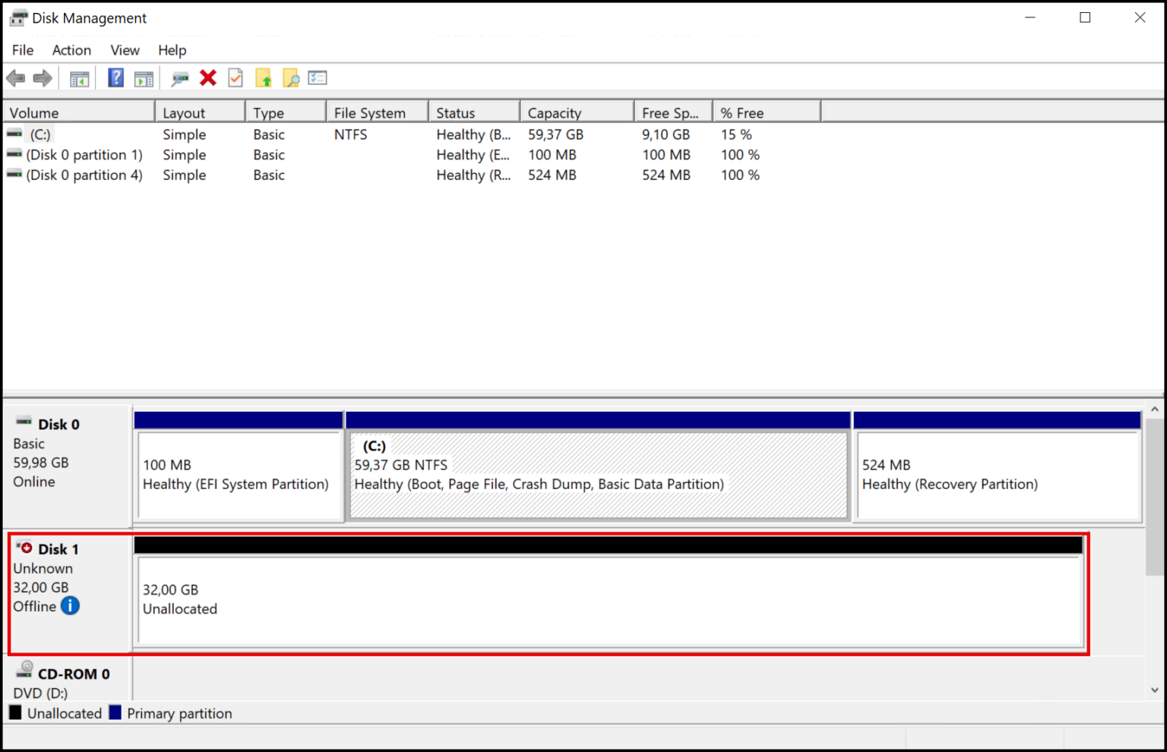The image size is (1167, 752).
Task: Open the View menu
Action: [124, 50]
